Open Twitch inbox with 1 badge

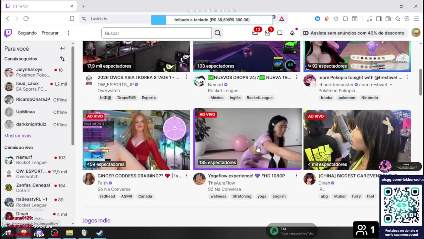[268, 33]
